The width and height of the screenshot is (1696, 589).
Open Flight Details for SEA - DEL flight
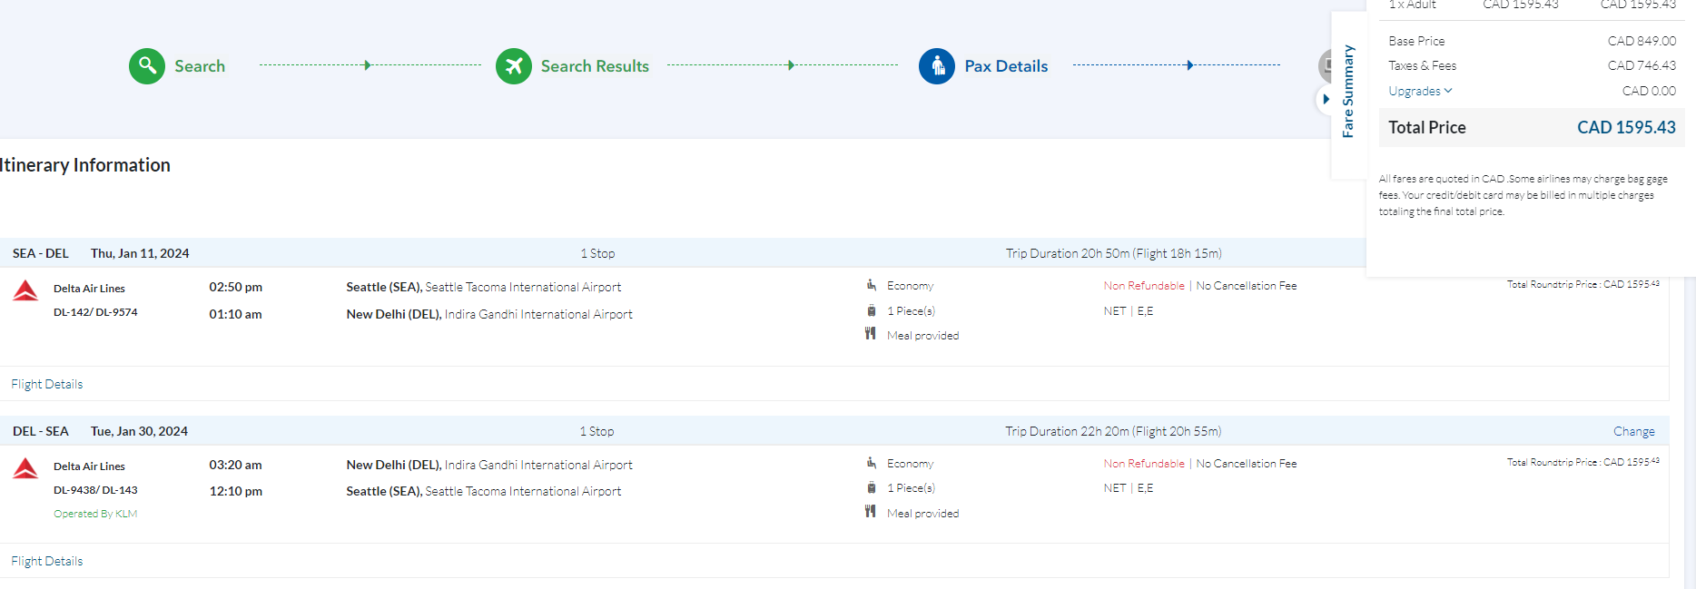(x=47, y=384)
